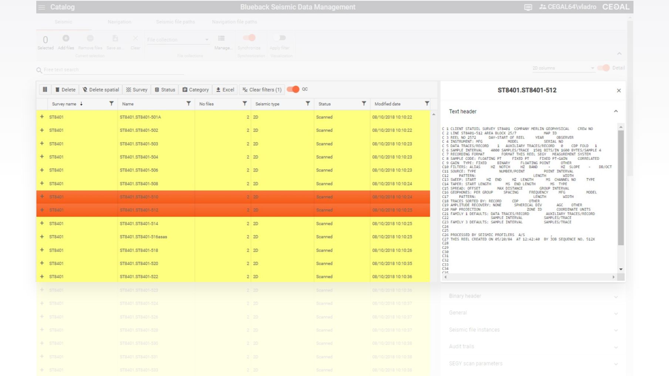Export the table with the Excel button
The width and height of the screenshot is (669, 376).
coord(225,90)
